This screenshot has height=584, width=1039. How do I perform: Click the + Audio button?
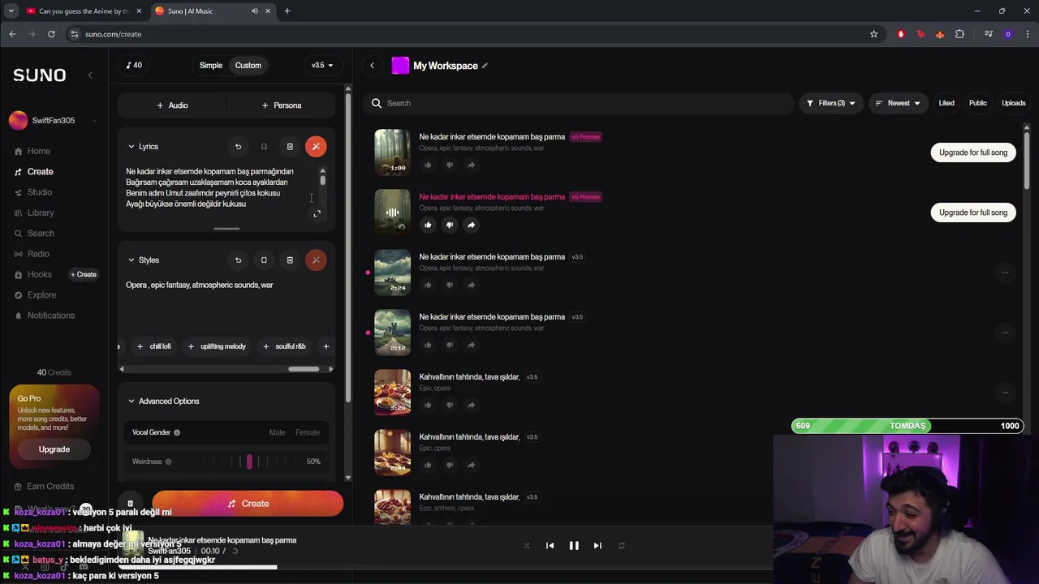point(172,105)
